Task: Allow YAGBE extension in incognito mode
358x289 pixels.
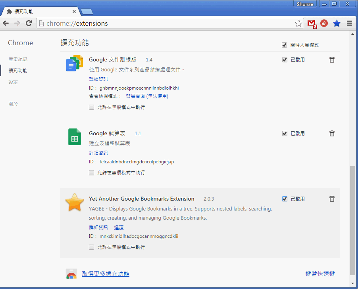Action: (91, 247)
